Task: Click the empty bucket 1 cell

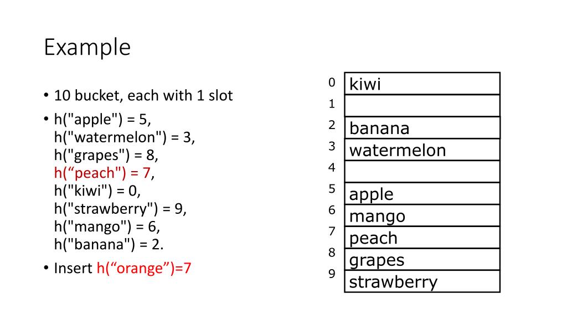Action: 422,106
